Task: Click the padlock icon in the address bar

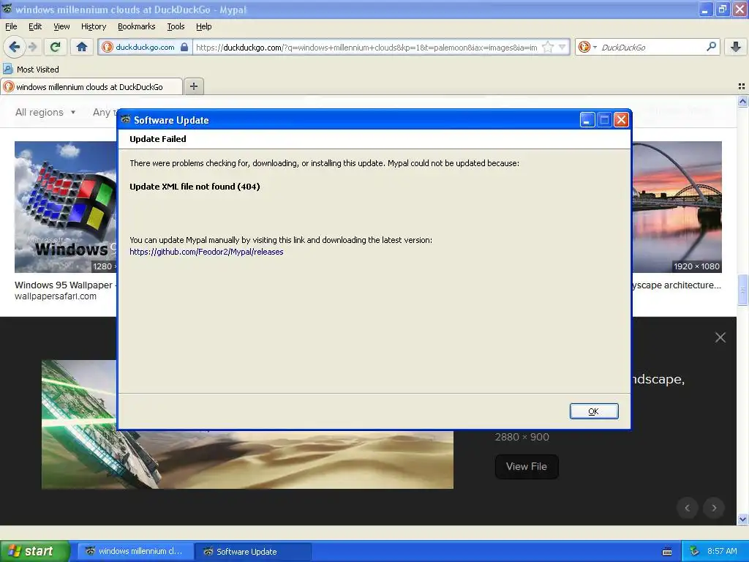Action: tap(184, 47)
